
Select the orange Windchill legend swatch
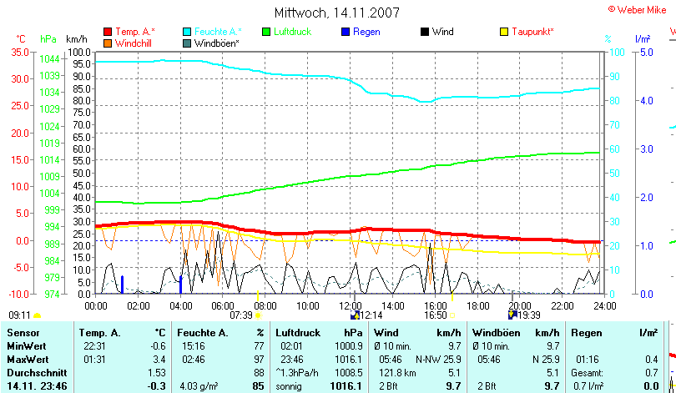(108, 43)
